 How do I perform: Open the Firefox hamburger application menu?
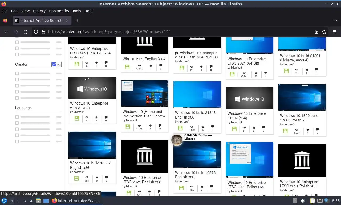[335, 32]
